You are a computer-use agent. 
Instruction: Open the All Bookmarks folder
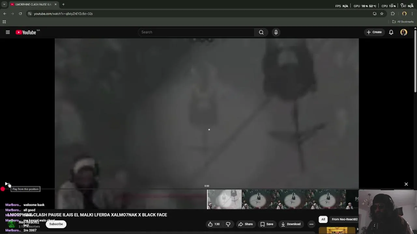click(403, 22)
